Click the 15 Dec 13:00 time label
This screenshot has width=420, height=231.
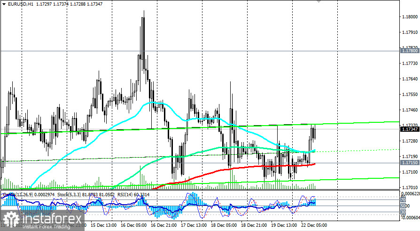pyautogui.click(x=103, y=225)
